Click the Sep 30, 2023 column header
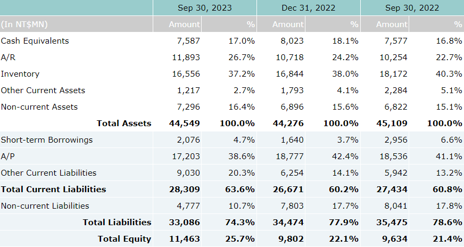 [205, 8]
